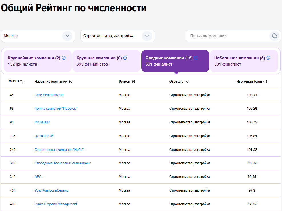The image size is (282, 211).
Task: Open the PIONEER company link
Action: coord(42,122)
